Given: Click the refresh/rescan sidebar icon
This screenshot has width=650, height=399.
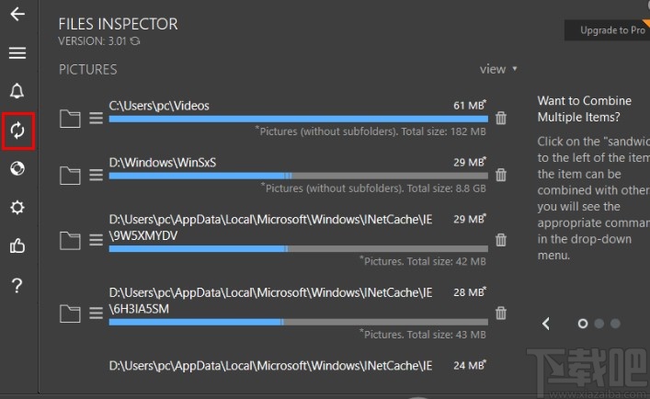Looking at the screenshot, I should [x=17, y=130].
